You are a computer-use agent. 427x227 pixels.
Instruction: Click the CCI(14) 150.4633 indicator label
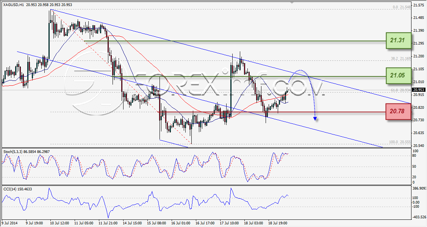[18, 189]
